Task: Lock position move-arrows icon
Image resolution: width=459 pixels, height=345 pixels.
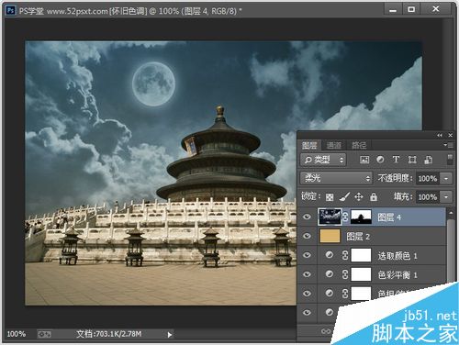Action: 359,196
